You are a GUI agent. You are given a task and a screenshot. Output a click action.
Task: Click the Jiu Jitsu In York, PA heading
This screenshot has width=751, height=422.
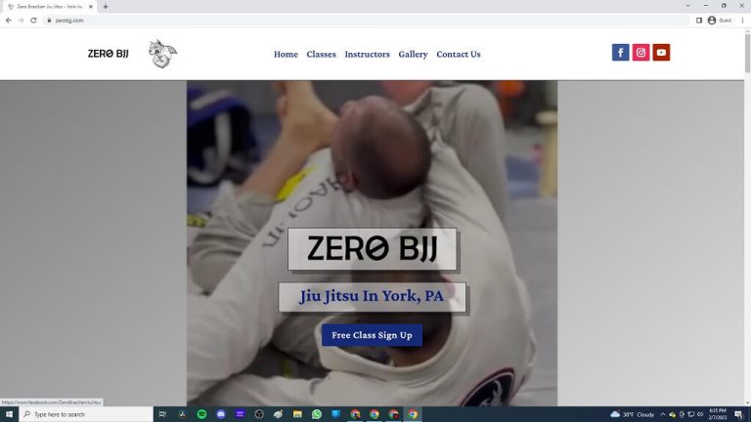click(x=372, y=297)
